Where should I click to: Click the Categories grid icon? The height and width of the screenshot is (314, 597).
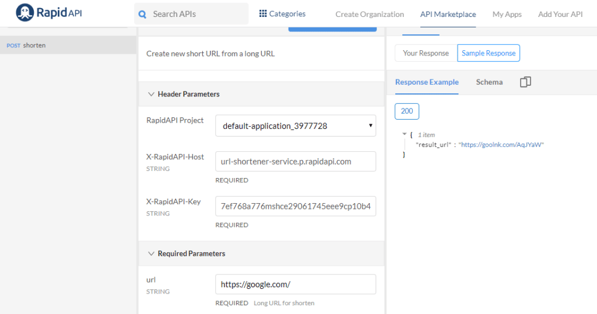[x=263, y=14]
